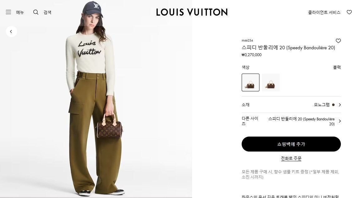The image size is (353, 198).
Task: Open 클라이언트 서비스 client services
Action: (324, 12)
